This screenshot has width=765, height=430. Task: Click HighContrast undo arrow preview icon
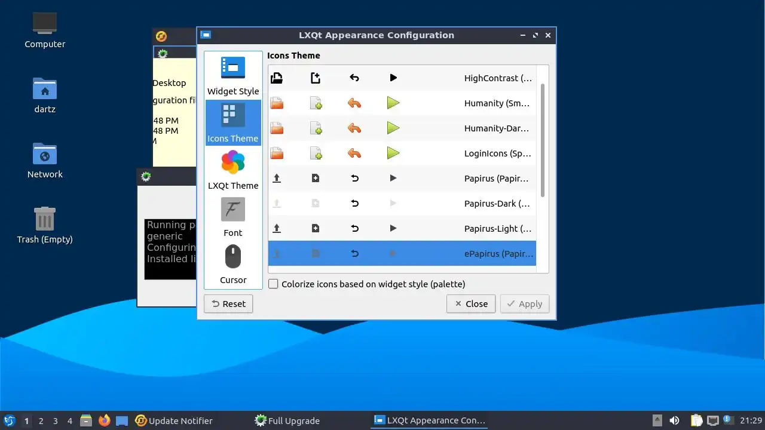(x=354, y=78)
